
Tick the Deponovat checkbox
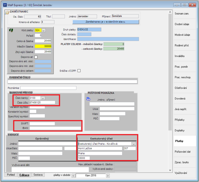coord(36,57)
